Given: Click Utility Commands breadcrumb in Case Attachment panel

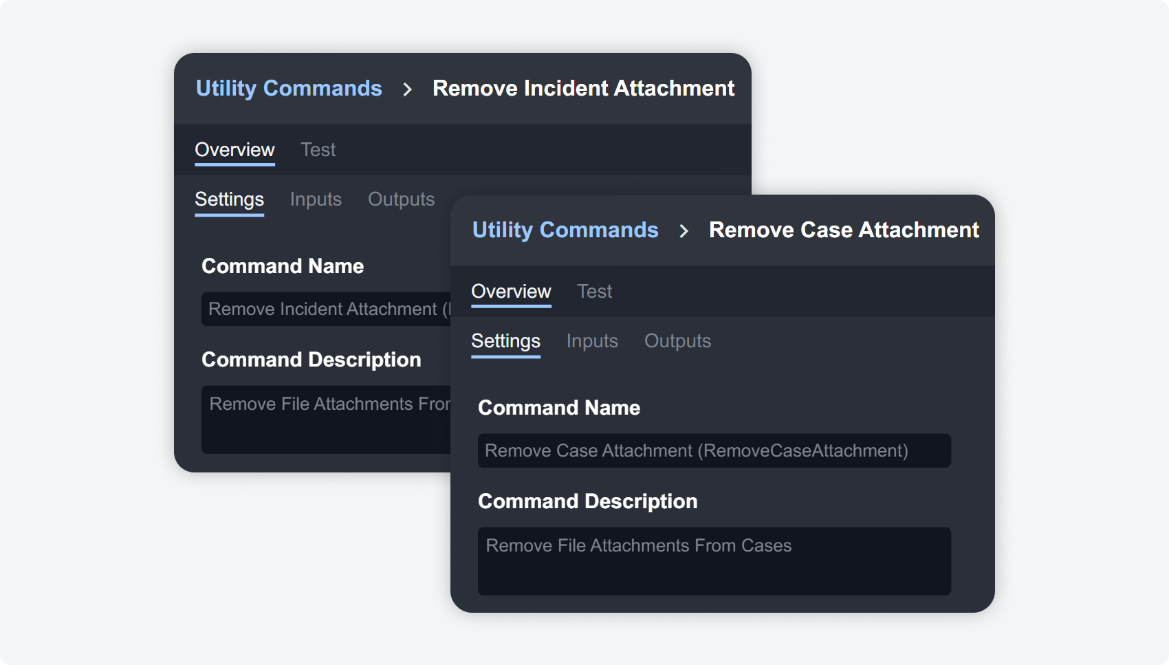Looking at the screenshot, I should [565, 230].
